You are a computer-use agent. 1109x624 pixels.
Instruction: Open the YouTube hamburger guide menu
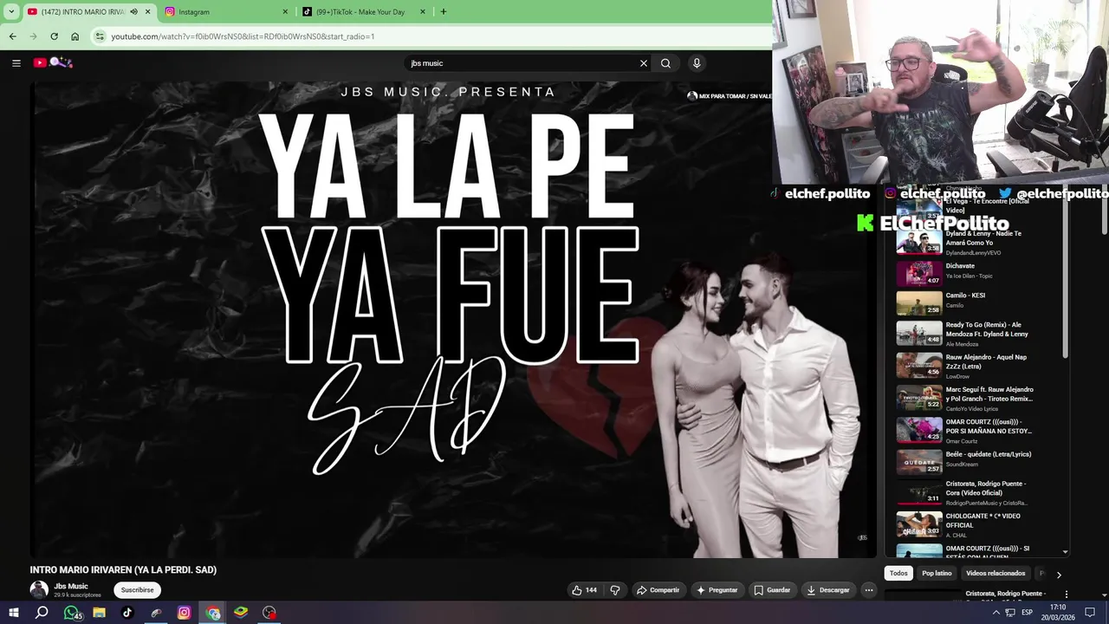pyautogui.click(x=16, y=62)
